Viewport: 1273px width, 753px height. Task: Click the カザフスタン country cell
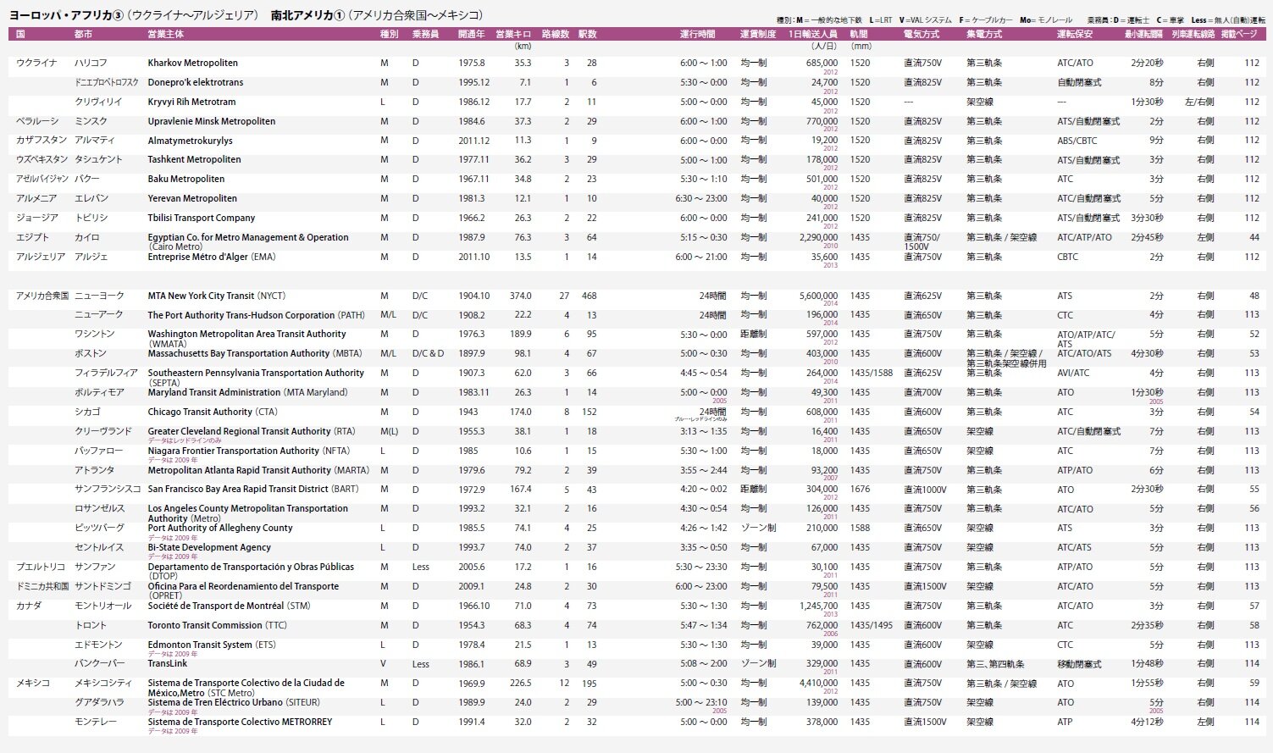point(41,141)
